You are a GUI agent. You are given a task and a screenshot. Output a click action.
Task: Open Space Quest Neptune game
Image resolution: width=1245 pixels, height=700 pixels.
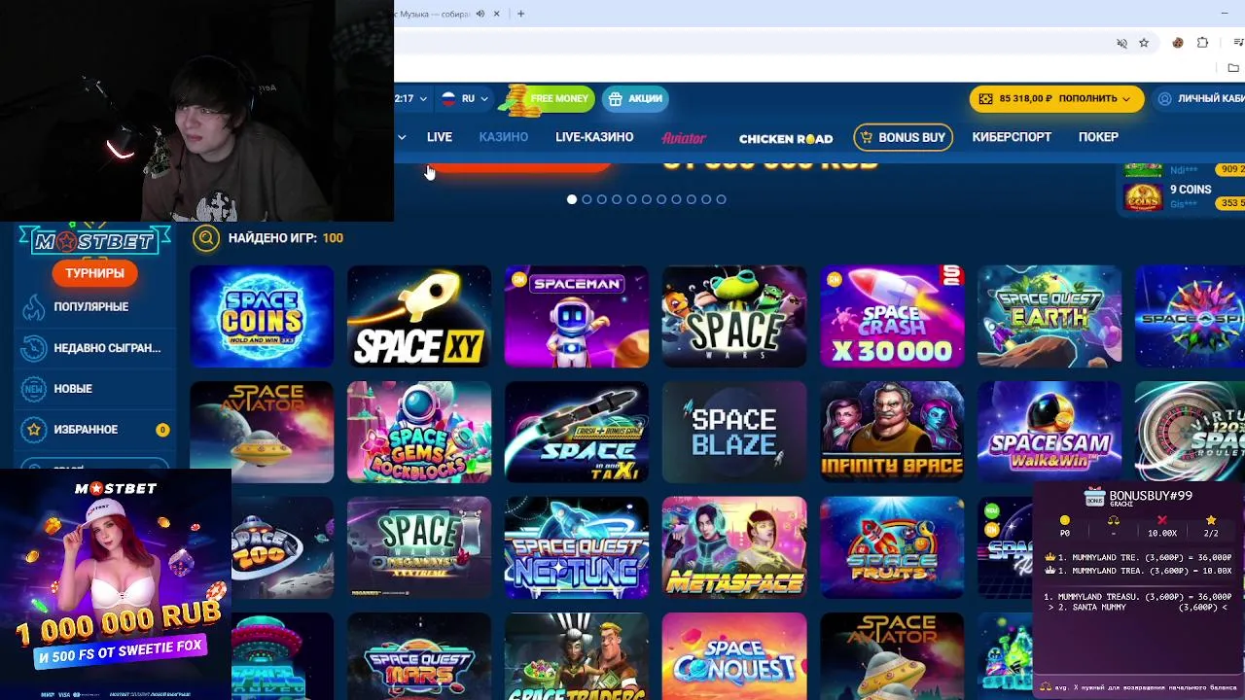click(577, 548)
